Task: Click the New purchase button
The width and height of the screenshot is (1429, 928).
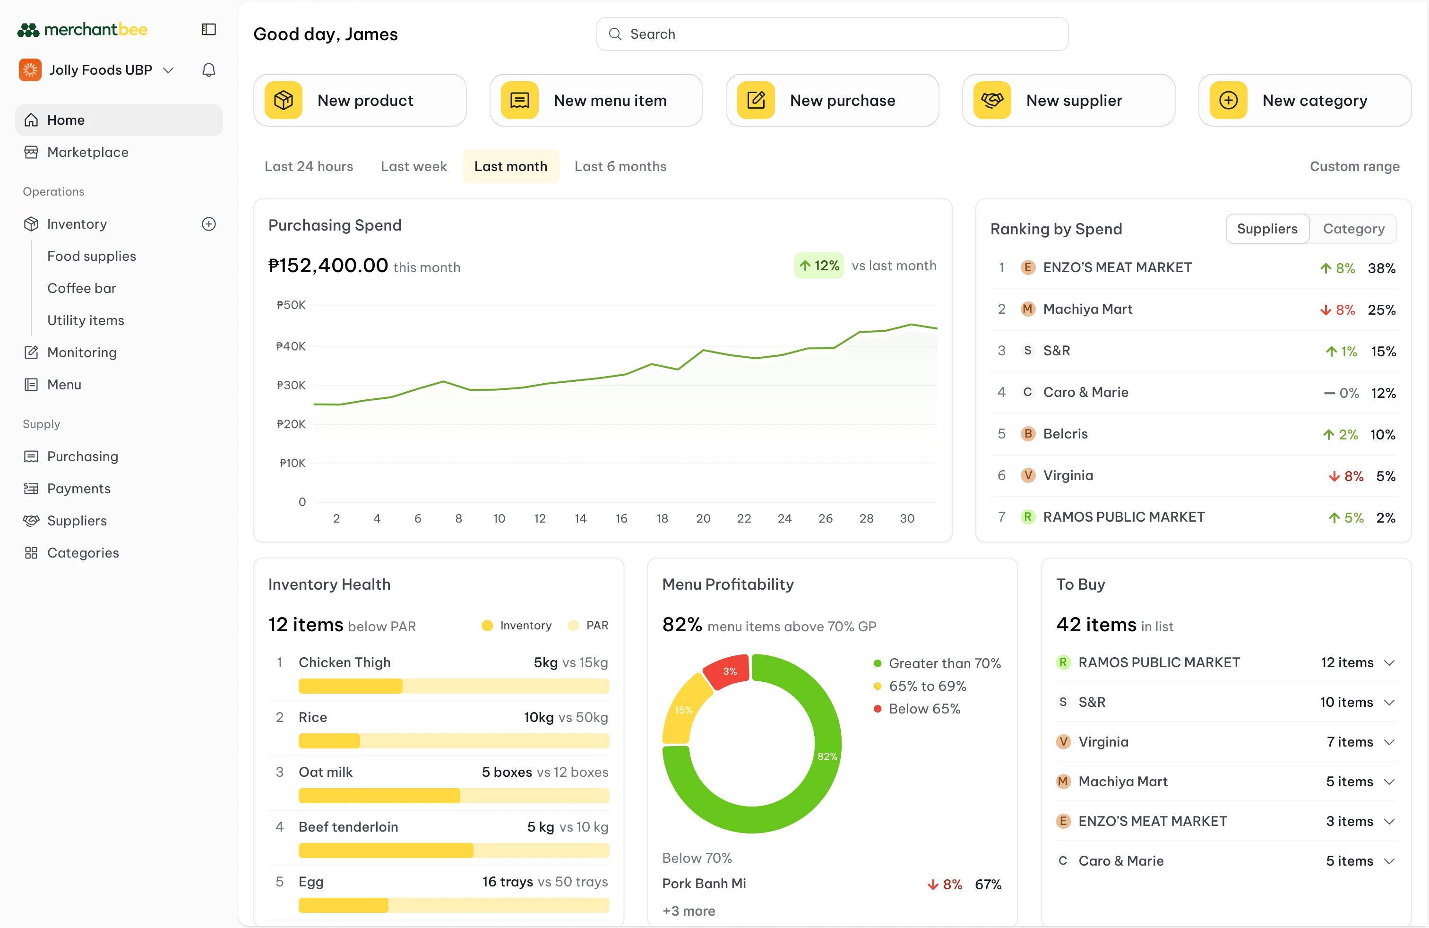Action: [x=832, y=100]
